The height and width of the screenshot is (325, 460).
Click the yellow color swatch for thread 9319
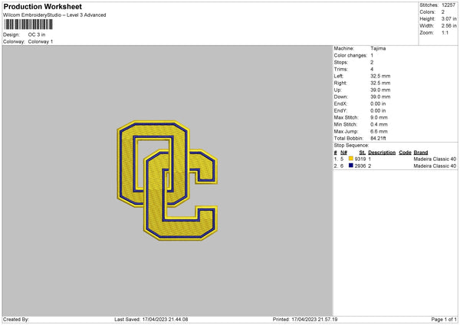coord(350,159)
